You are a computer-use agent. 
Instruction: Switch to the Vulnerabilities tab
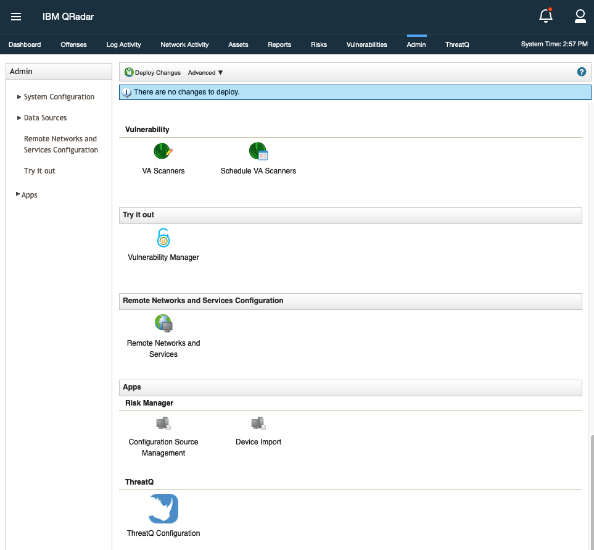point(366,44)
